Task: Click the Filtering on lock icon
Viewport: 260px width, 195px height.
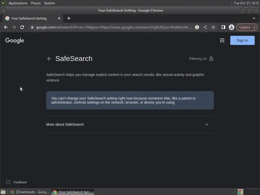Action: [x=211, y=59]
